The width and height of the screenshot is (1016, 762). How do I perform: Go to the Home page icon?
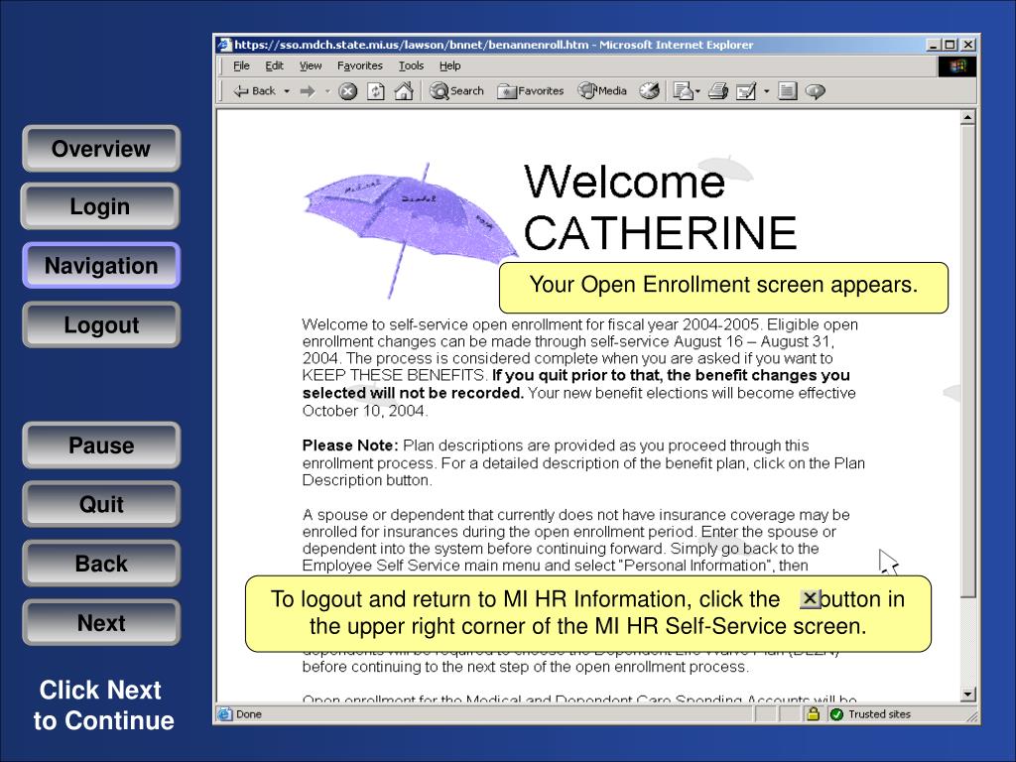(x=404, y=91)
